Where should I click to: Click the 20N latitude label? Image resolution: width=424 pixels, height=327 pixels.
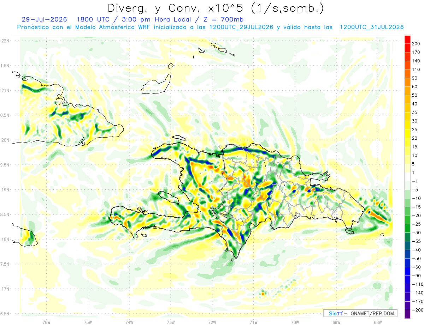5,140
